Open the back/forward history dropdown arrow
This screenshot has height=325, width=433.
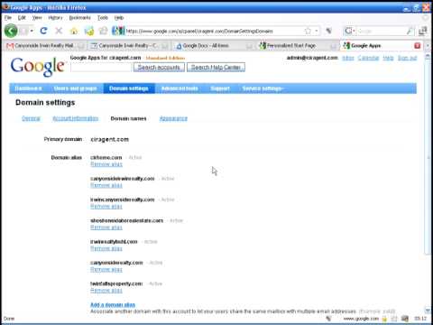[32, 31]
